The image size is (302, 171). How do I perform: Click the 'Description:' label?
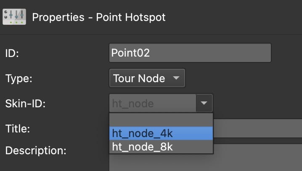pyautogui.click(x=35, y=150)
